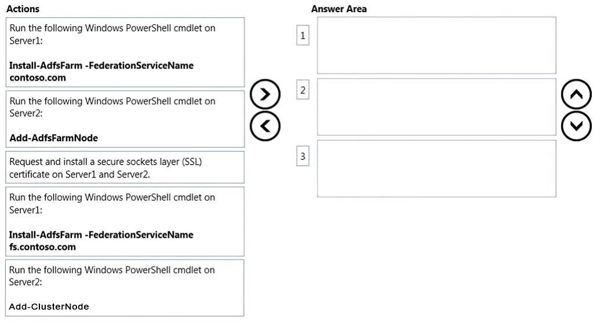Click the number 2 label
Screen dimensions: 604x329
pos(303,90)
